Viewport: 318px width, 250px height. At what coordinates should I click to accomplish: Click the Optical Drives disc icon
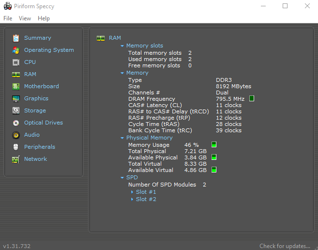pyautogui.click(x=16, y=123)
